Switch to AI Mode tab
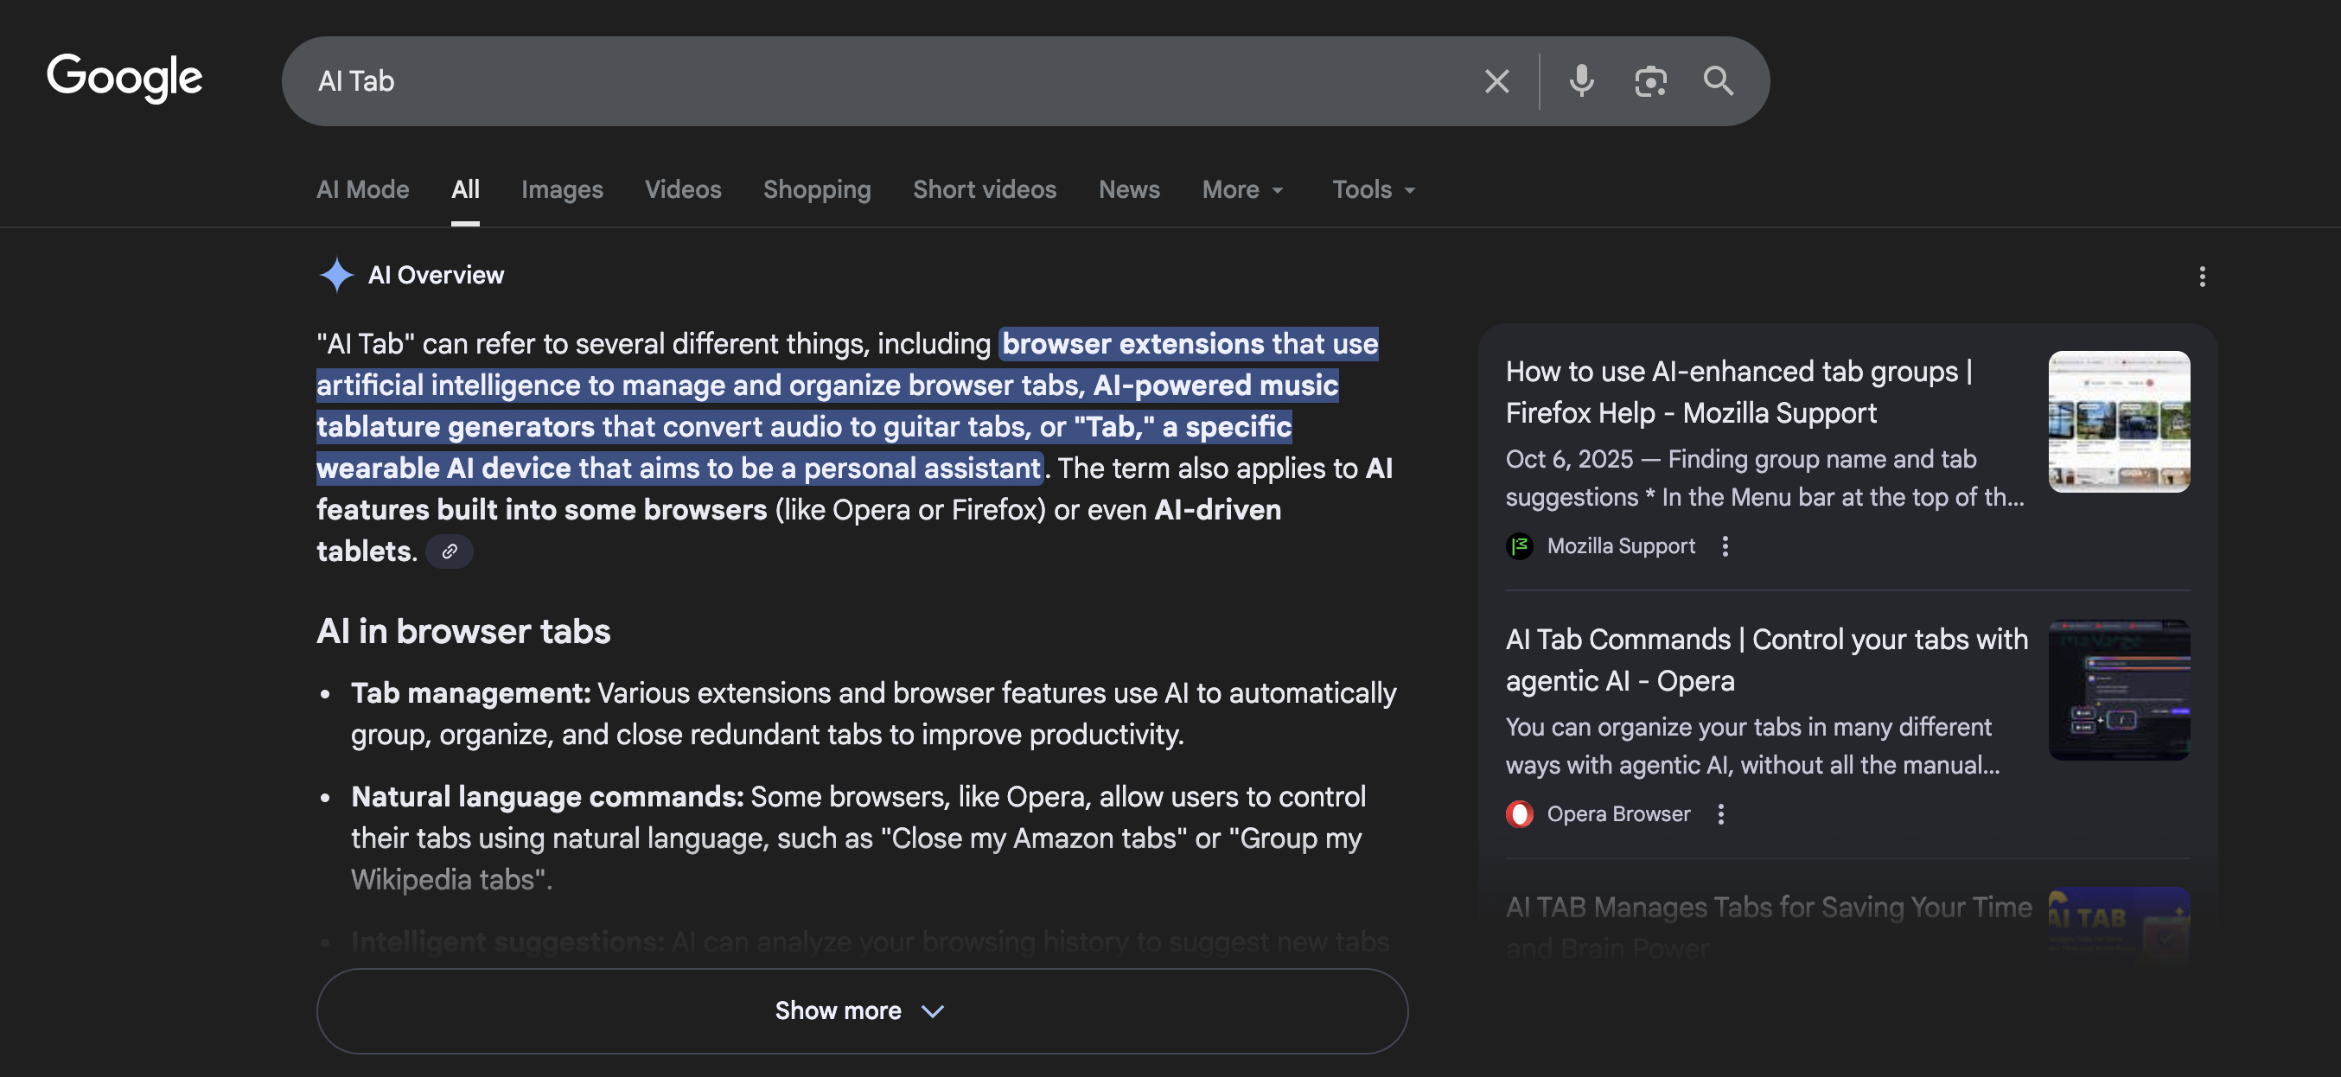Image resolution: width=2341 pixels, height=1077 pixels. 362,190
